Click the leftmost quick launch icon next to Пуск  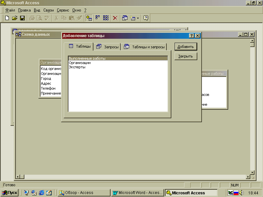pos(26,193)
